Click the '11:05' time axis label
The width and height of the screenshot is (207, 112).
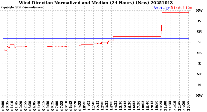click(x=89, y=106)
